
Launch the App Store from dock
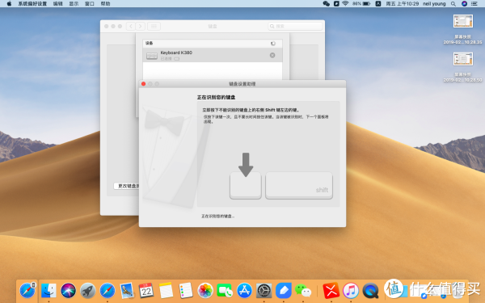[x=244, y=291]
